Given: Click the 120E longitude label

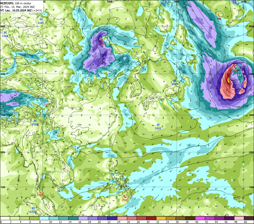Looking at the screenshot, I should (110, 2).
